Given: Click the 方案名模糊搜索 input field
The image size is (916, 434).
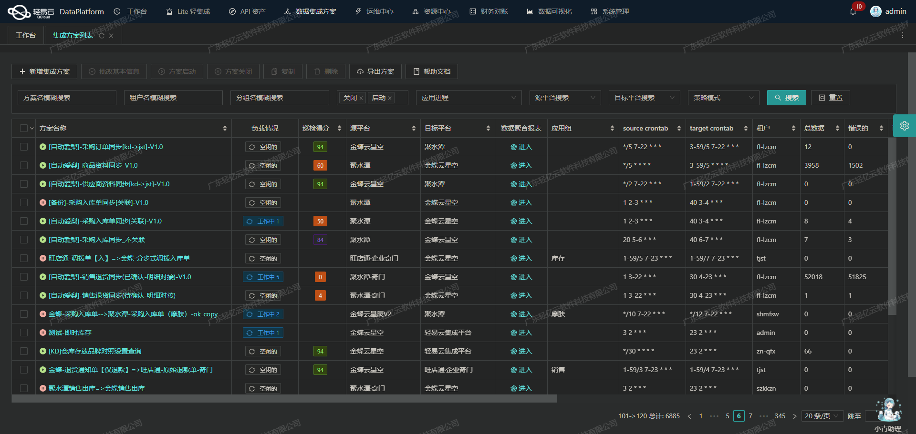Looking at the screenshot, I should point(67,98).
